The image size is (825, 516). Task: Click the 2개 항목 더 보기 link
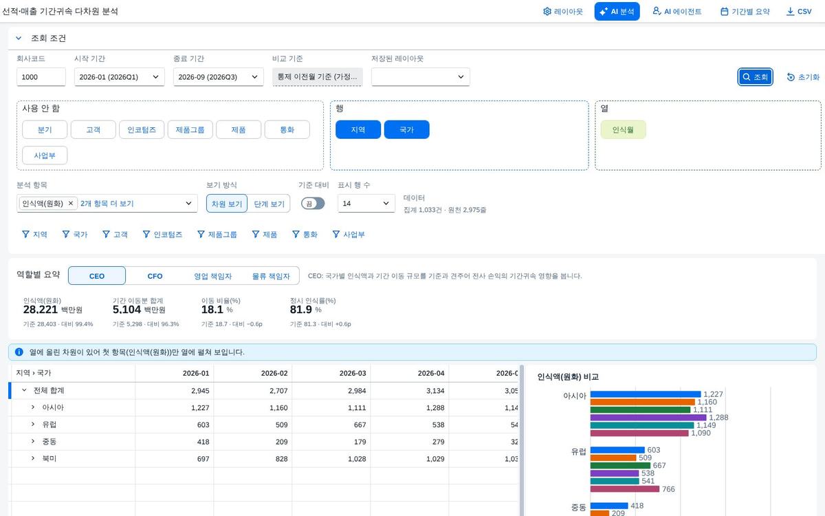click(107, 204)
